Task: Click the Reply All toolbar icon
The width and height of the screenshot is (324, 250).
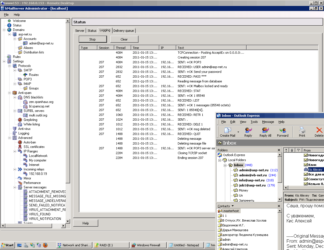Action: coord(265,130)
